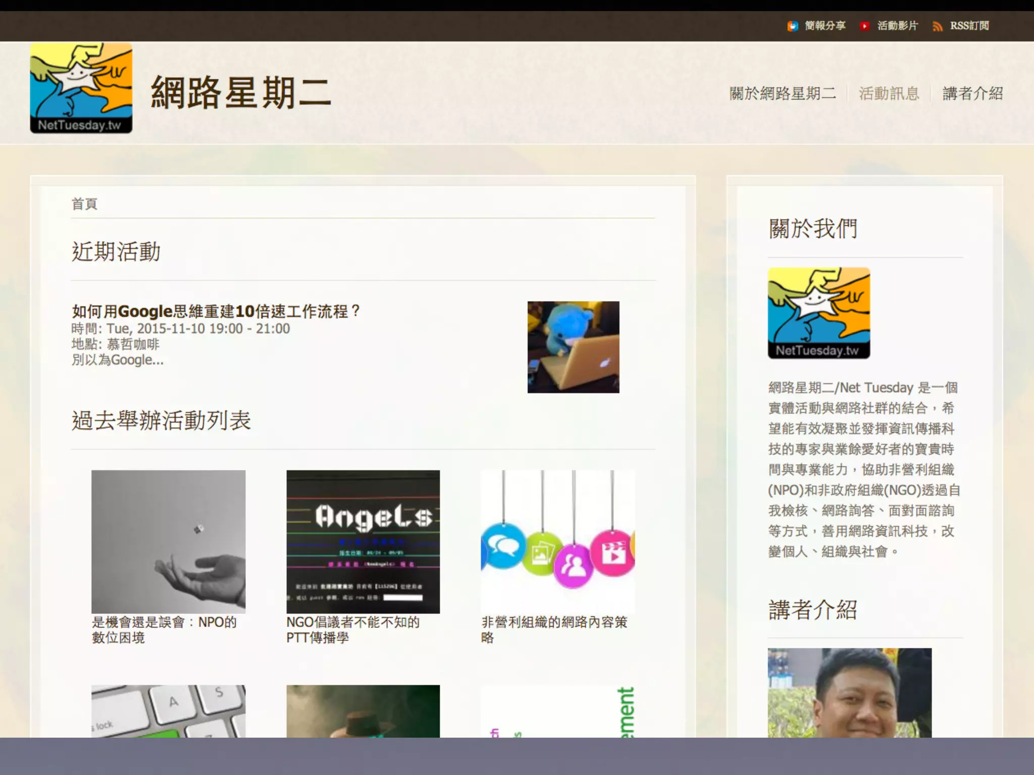
Task: Open the 簡報分享 link
Action: tap(825, 26)
